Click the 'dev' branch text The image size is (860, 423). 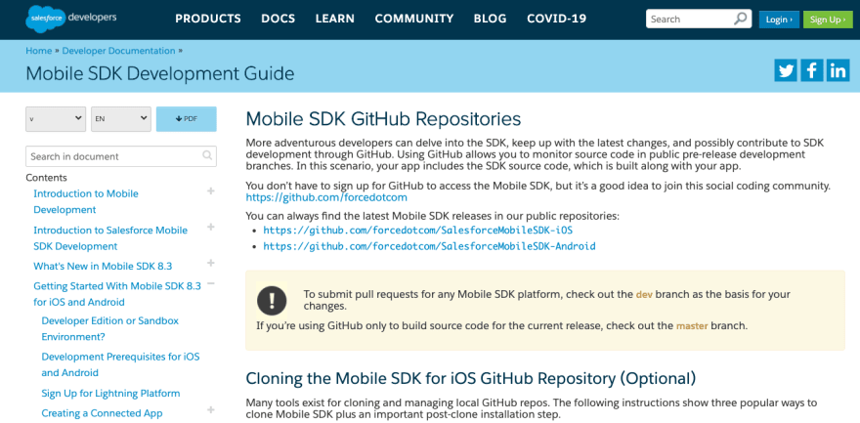tap(644, 294)
